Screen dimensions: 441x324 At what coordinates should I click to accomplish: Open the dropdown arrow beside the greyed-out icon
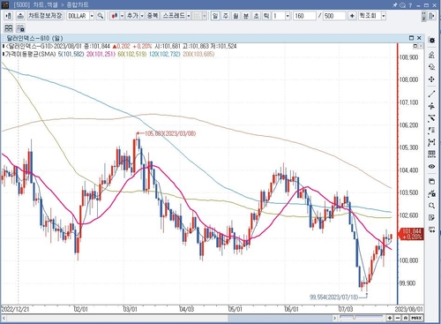tap(205, 16)
